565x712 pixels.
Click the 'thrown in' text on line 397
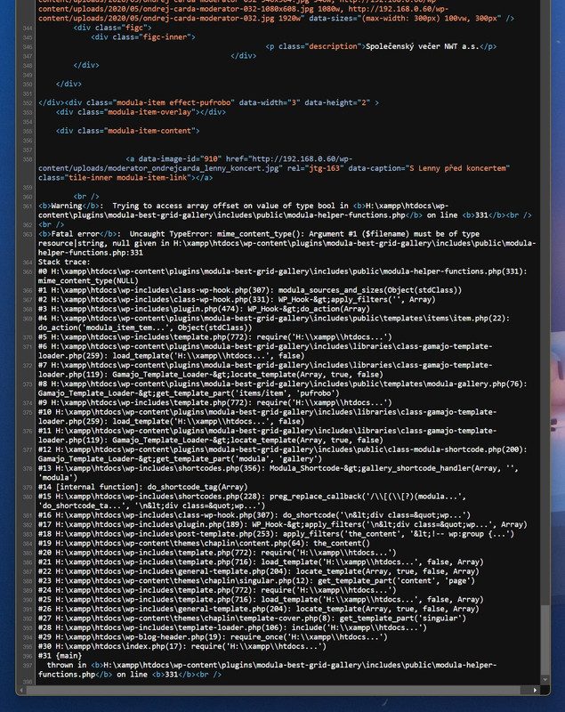click(x=66, y=665)
